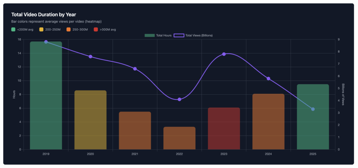
Task: Select the shortest bar for 2022
Action: point(179,138)
